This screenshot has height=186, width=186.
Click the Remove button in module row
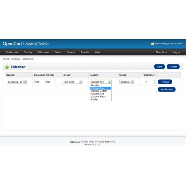point(165,82)
